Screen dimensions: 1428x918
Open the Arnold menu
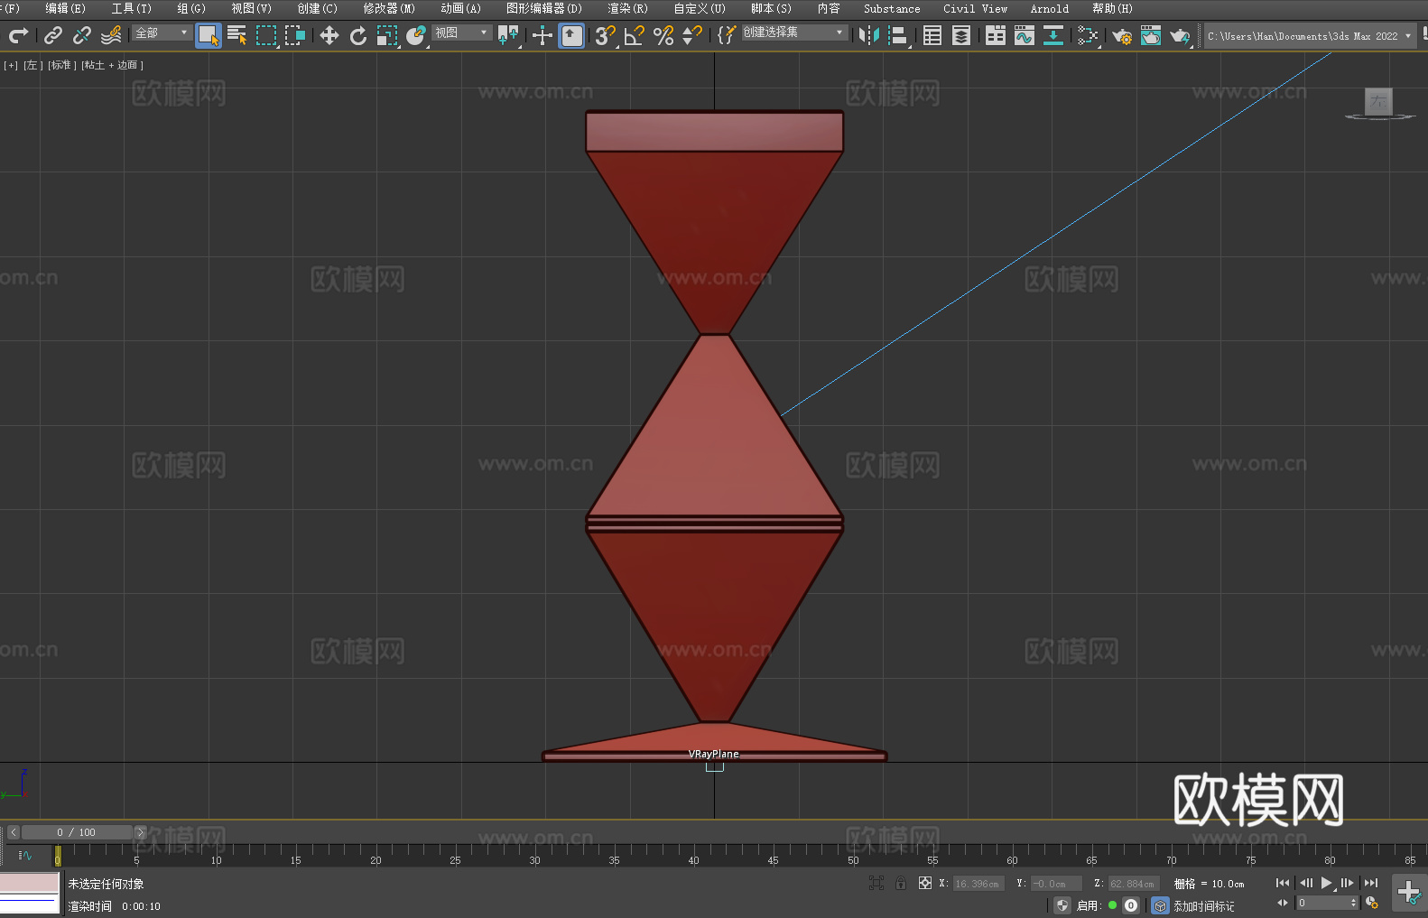coord(1049,8)
